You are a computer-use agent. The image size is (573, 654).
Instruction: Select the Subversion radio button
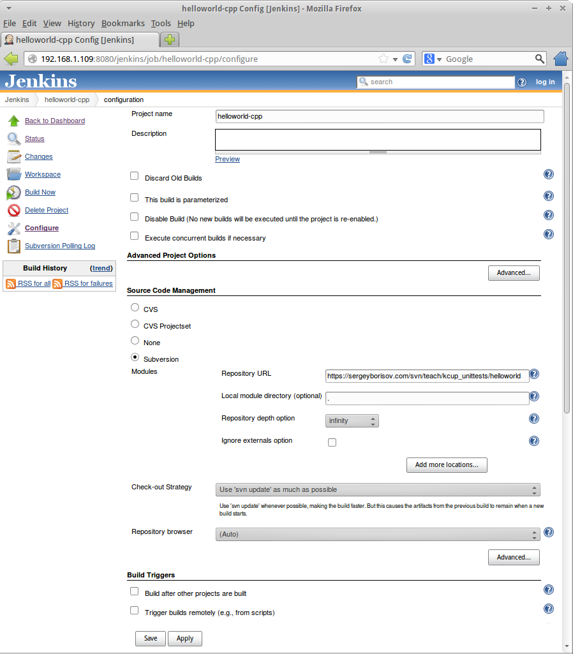pyautogui.click(x=135, y=357)
